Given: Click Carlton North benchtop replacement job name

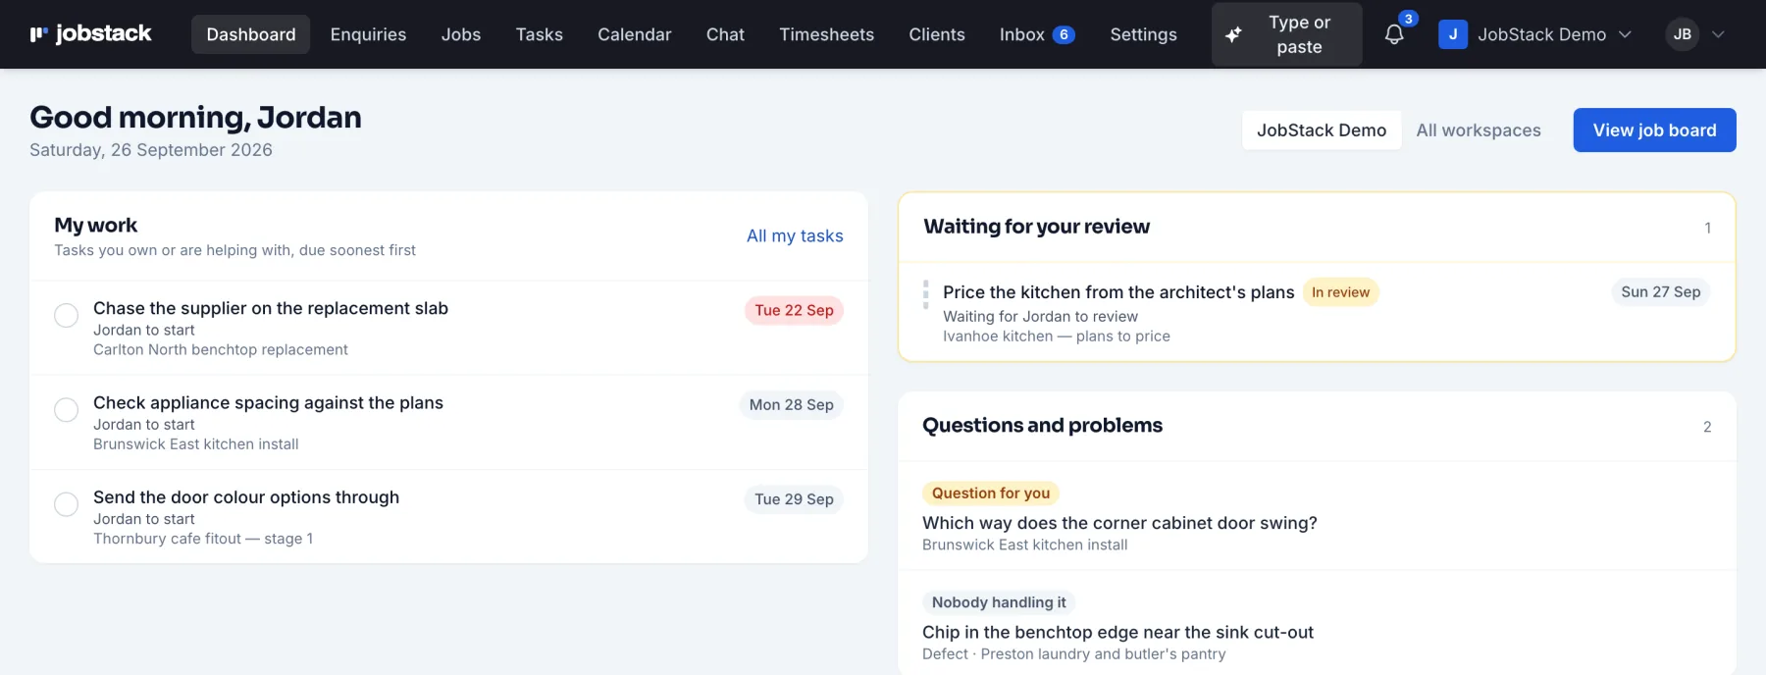Looking at the screenshot, I should [x=221, y=350].
